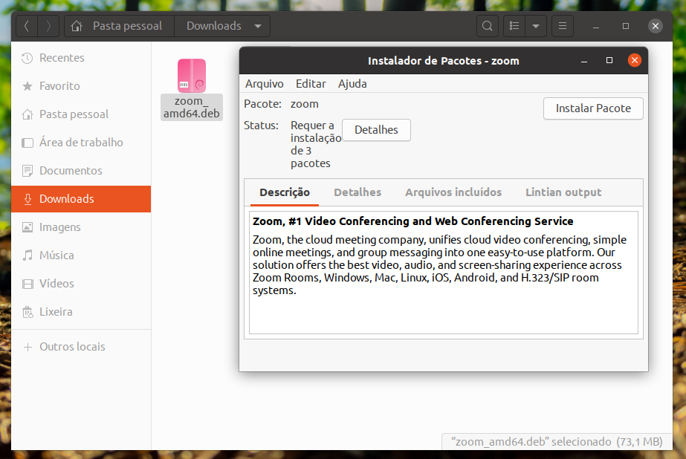Open the Editar menu
Image resolution: width=686 pixels, height=459 pixels.
[311, 84]
